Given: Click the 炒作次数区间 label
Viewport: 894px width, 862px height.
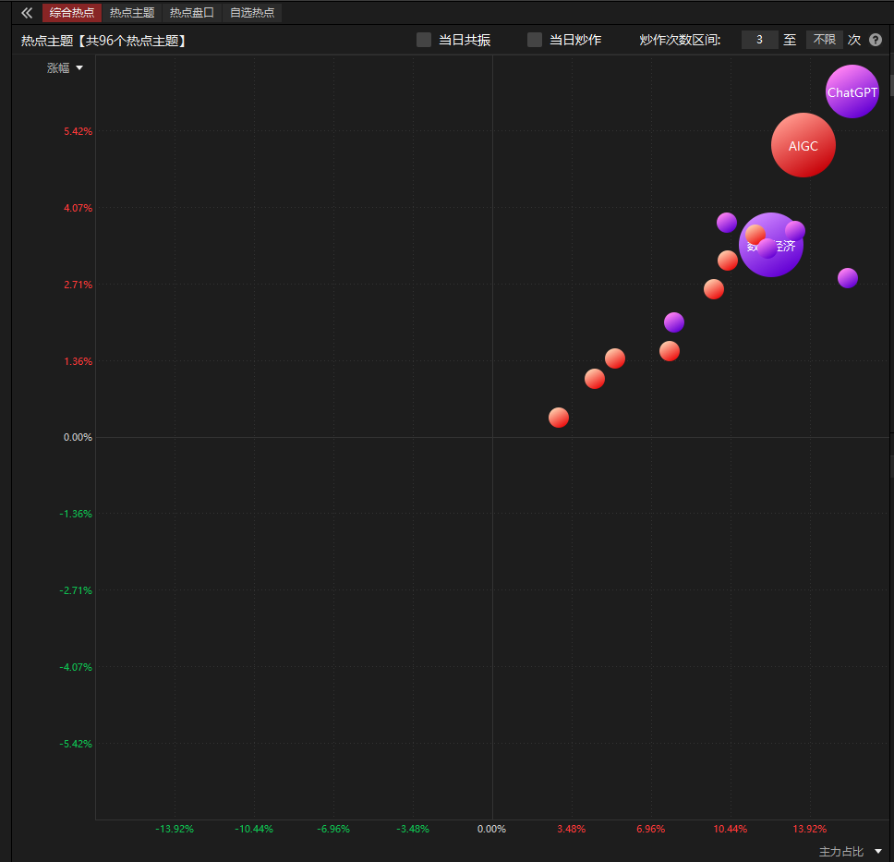Looking at the screenshot, I should 680,40.
